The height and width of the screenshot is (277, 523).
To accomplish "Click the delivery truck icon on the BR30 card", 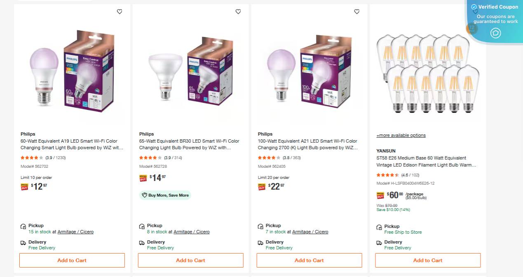I will pyautogui.click(x=142, y=242).
